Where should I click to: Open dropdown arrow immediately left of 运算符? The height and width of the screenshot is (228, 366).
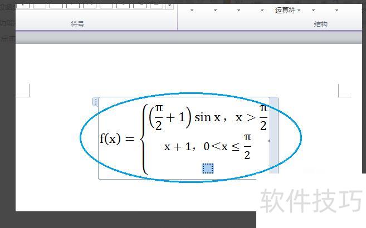tap(262, 10)
